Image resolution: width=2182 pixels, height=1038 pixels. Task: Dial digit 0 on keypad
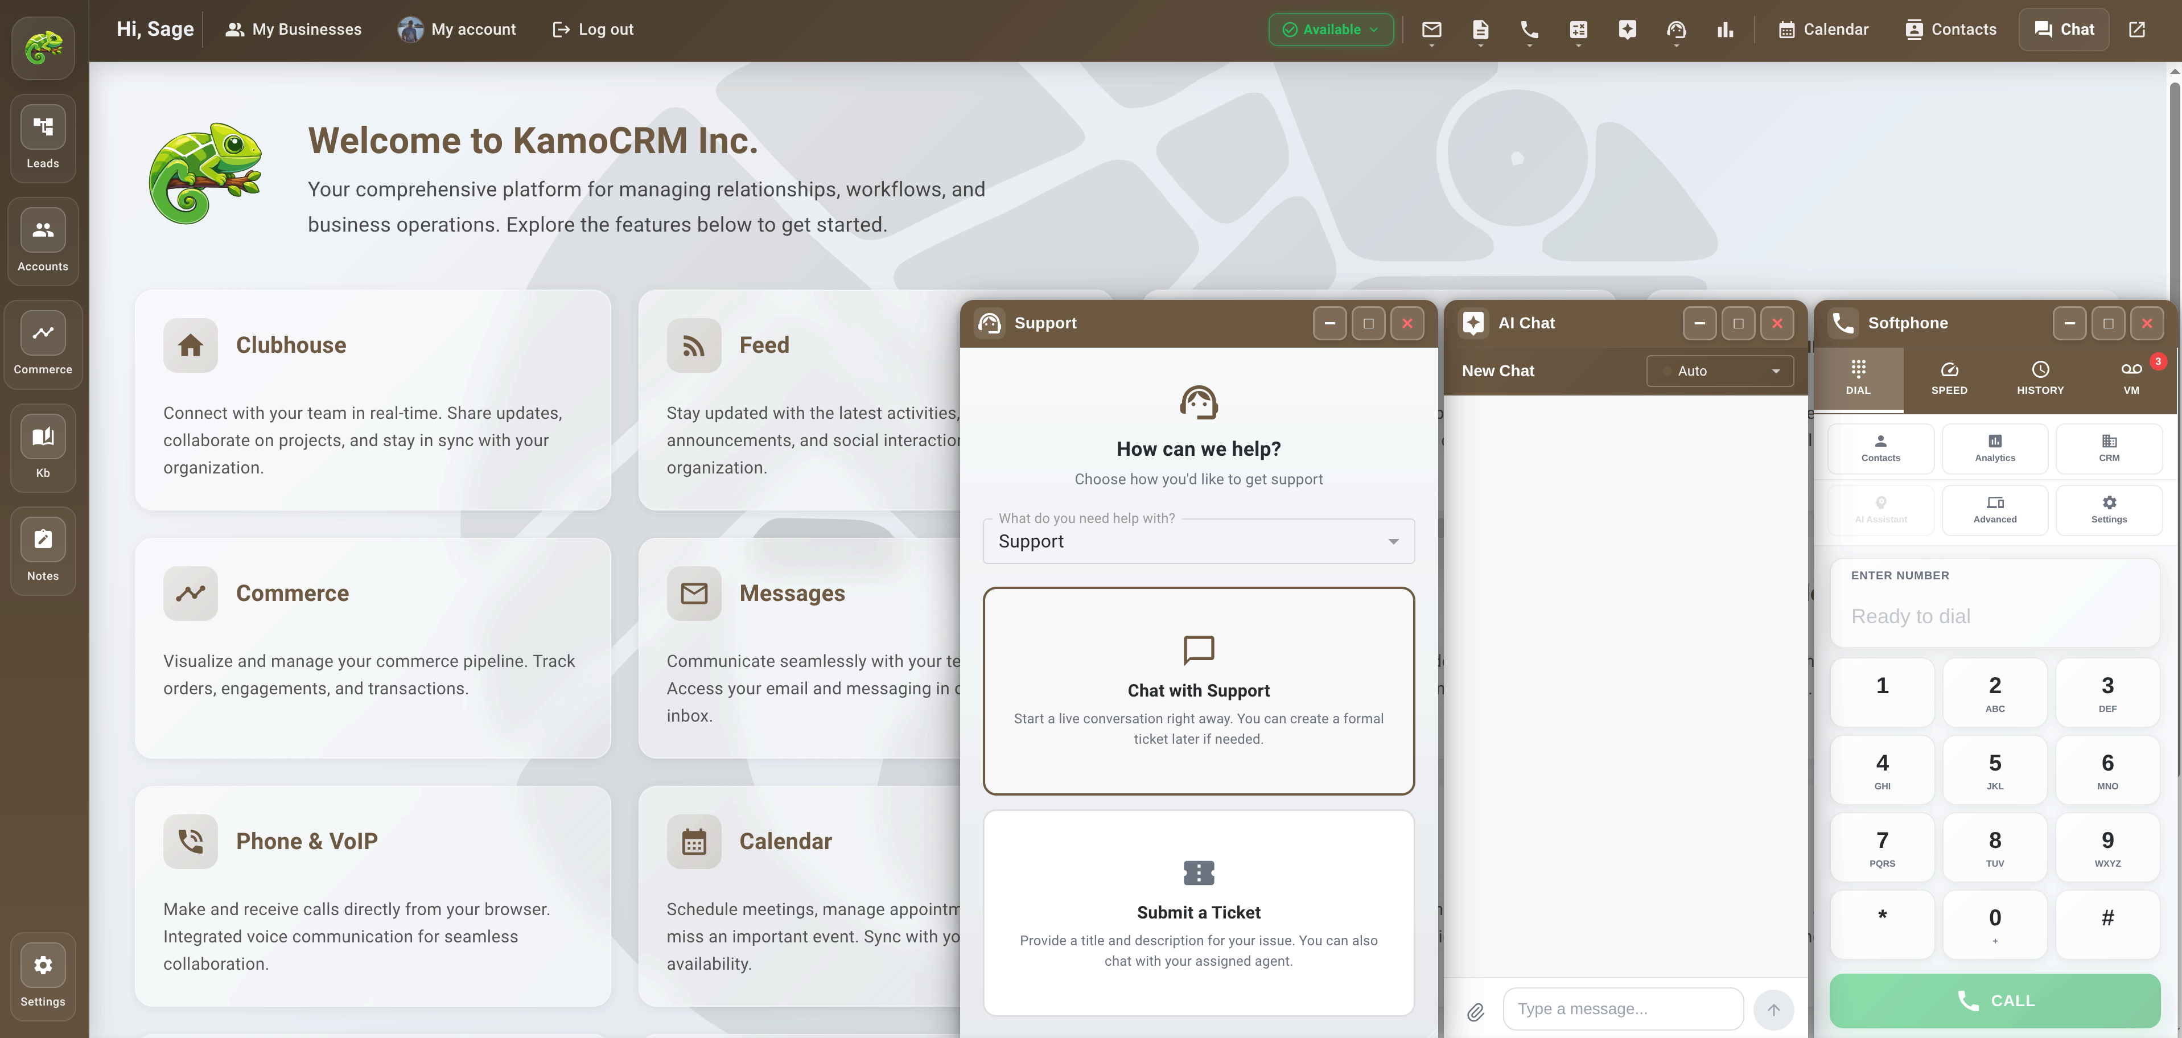coord(1995,925)
